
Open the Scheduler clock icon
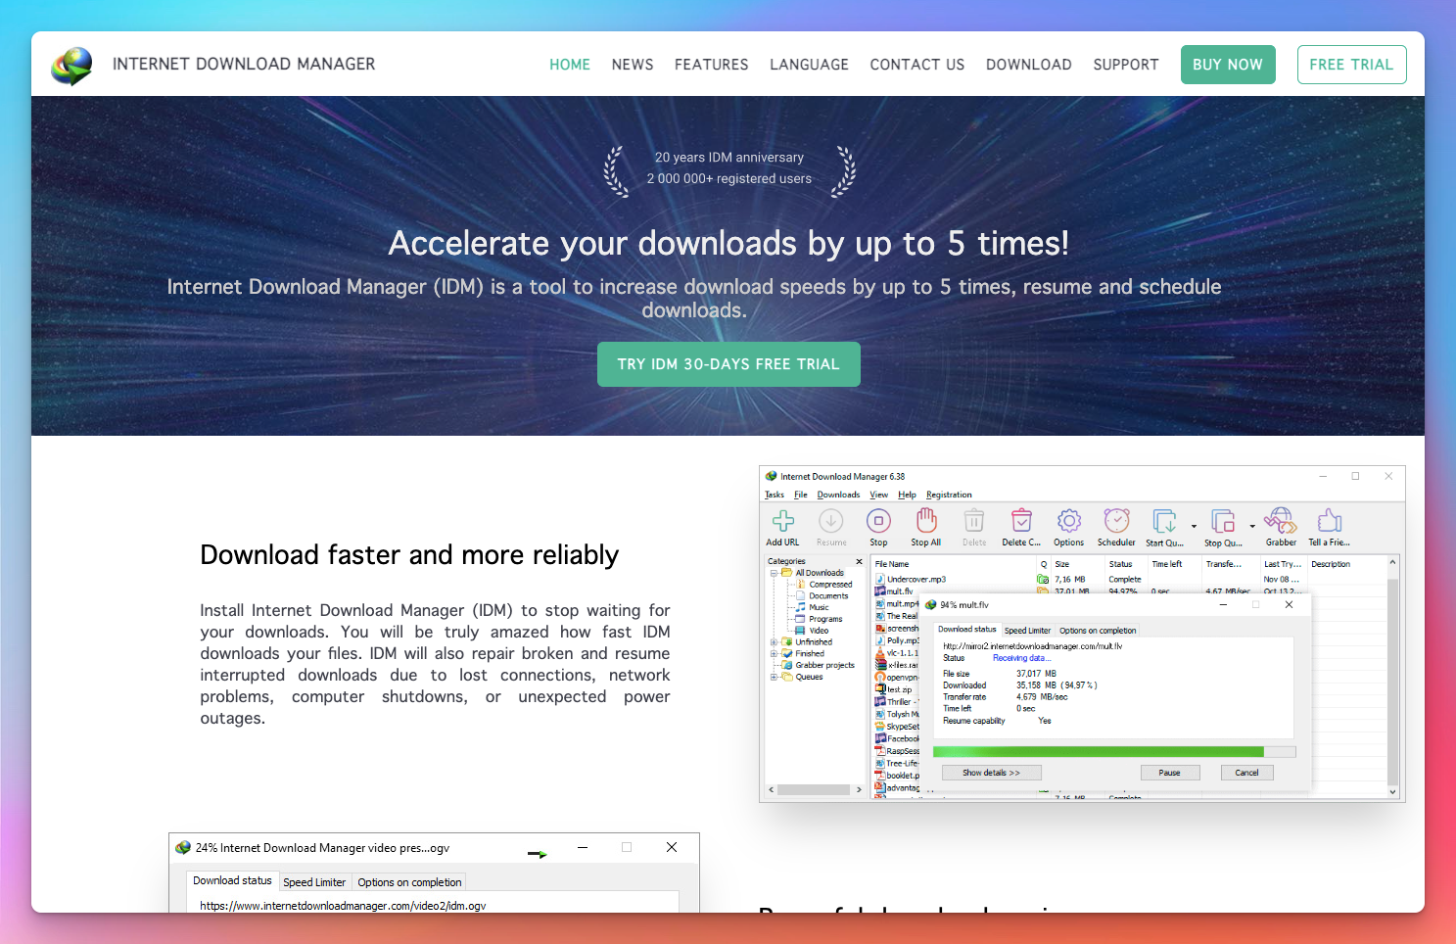[x=1116, y=521]
